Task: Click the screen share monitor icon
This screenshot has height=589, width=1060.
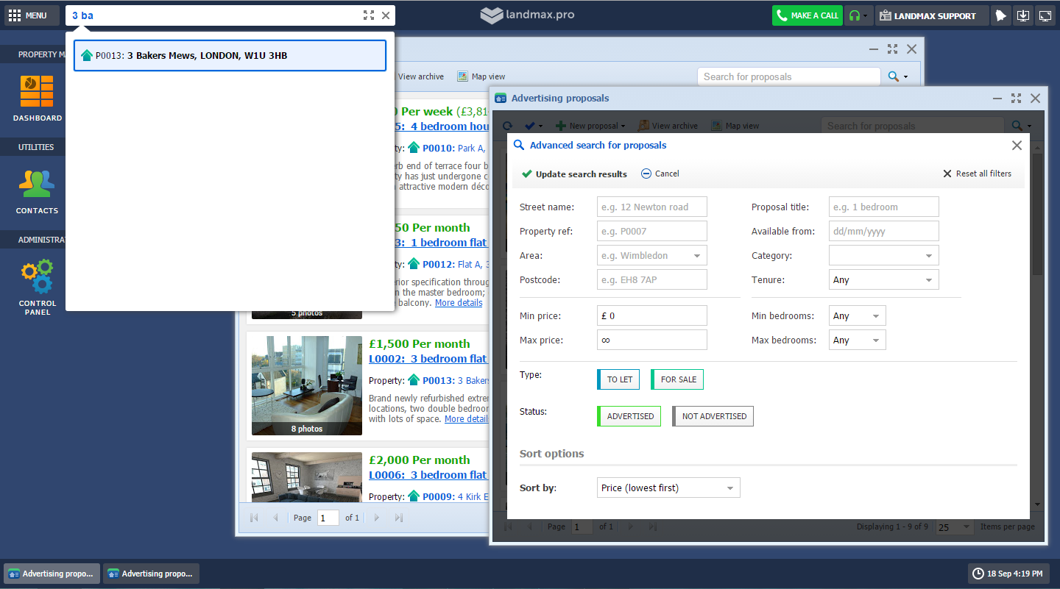Action: (x=1045, y=15)
